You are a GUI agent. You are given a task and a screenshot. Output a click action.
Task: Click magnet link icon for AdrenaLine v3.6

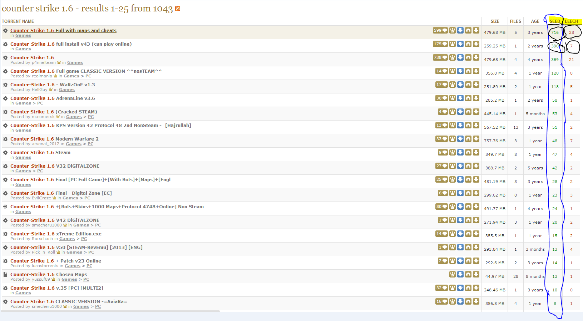tap(468, 98)
